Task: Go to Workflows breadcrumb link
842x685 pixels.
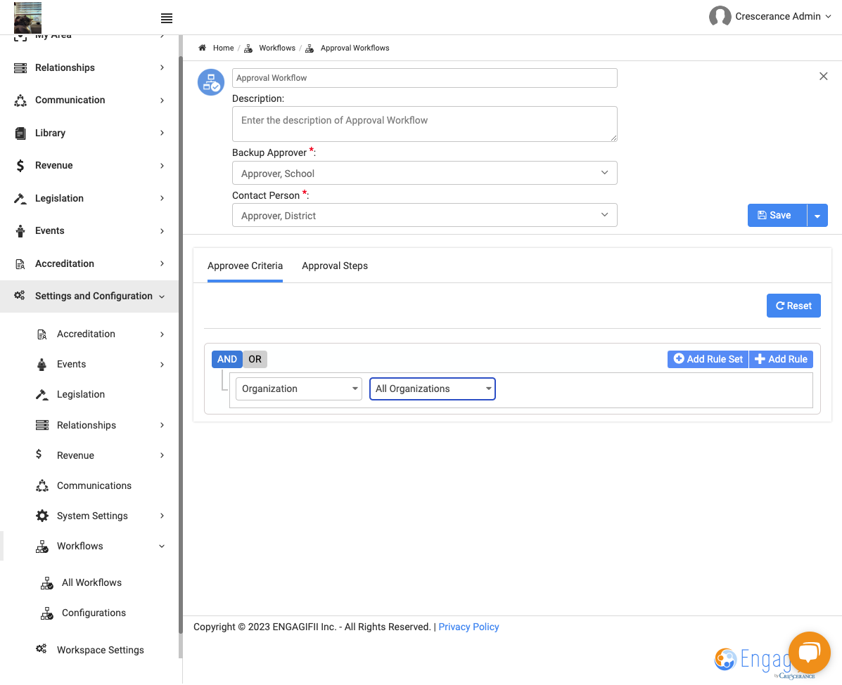Action: [276, 48]
